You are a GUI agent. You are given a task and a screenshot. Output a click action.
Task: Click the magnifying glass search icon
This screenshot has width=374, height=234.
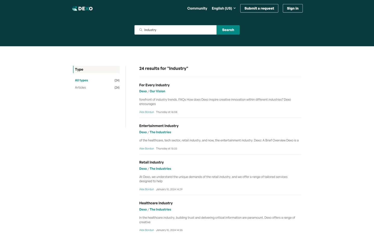(141, 30)
